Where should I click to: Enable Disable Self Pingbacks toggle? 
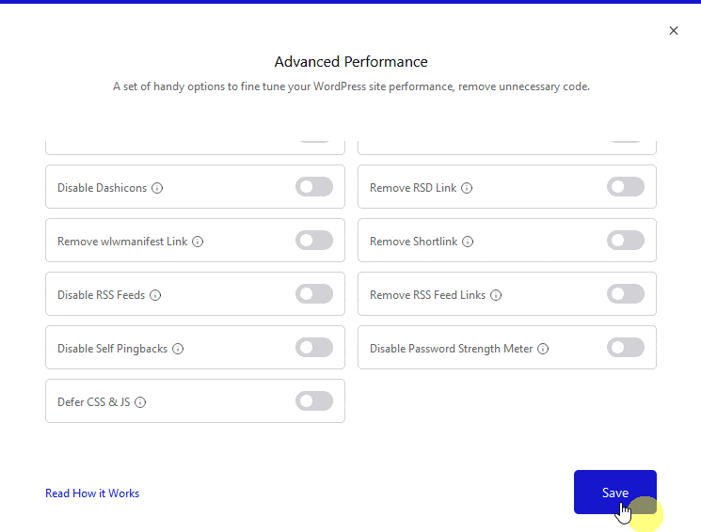pos(314,348)
